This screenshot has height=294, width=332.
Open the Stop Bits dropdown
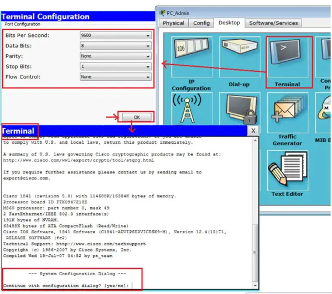tap(116, 66)
